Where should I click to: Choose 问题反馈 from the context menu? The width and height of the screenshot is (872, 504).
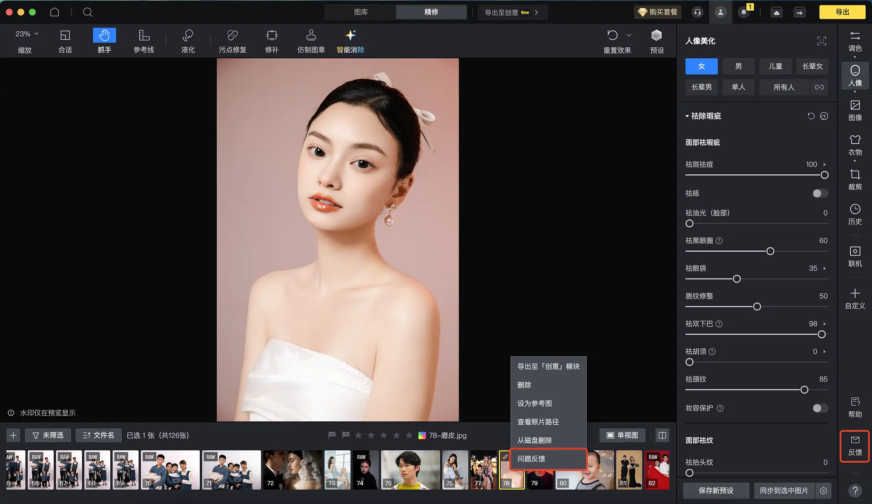548,459
